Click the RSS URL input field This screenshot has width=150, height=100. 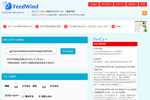[x=31, y=51]
